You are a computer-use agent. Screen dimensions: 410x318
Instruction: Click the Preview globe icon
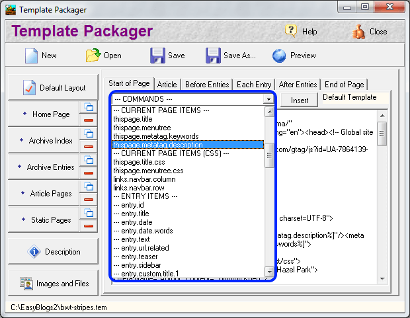pos(279,56)
